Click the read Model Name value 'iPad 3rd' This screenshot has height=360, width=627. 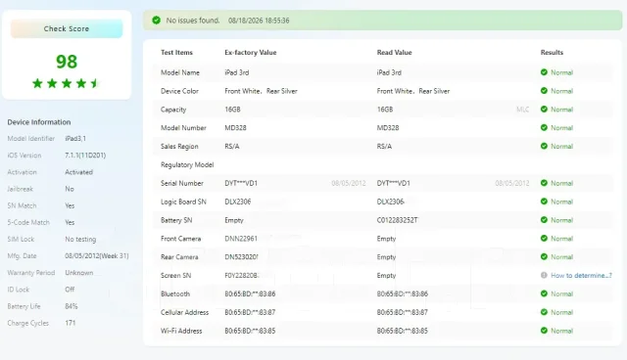(389, 72)
